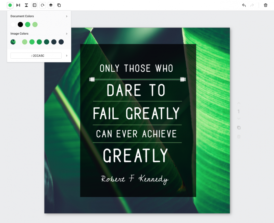This screenshot has height=223, width=274.
Task: Expand the Document Colors list
Action: (x=67, y=16)
